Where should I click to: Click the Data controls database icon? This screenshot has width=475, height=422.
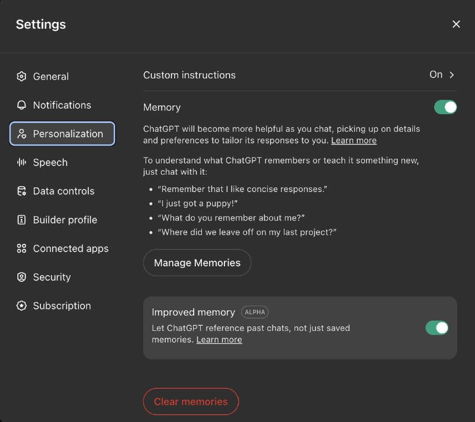[21, 191]
